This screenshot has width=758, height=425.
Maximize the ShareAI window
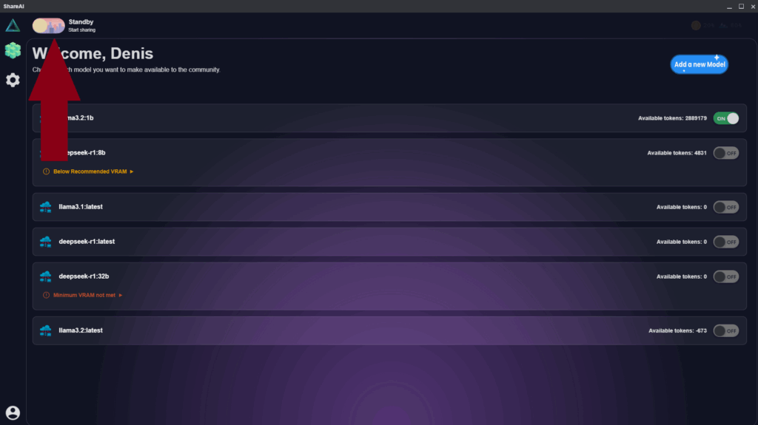[x=741, y=6]
